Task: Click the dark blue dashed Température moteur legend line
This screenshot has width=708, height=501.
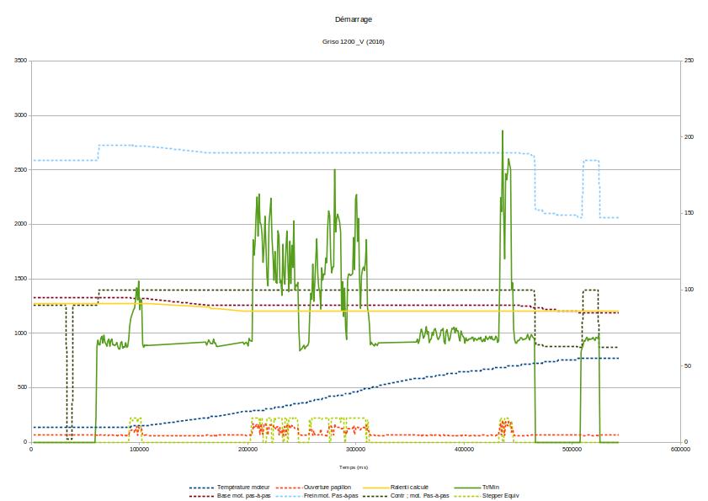Action: point(201,488)
